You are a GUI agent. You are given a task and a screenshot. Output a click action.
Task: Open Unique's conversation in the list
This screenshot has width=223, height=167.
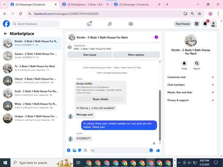coord(31,118)
